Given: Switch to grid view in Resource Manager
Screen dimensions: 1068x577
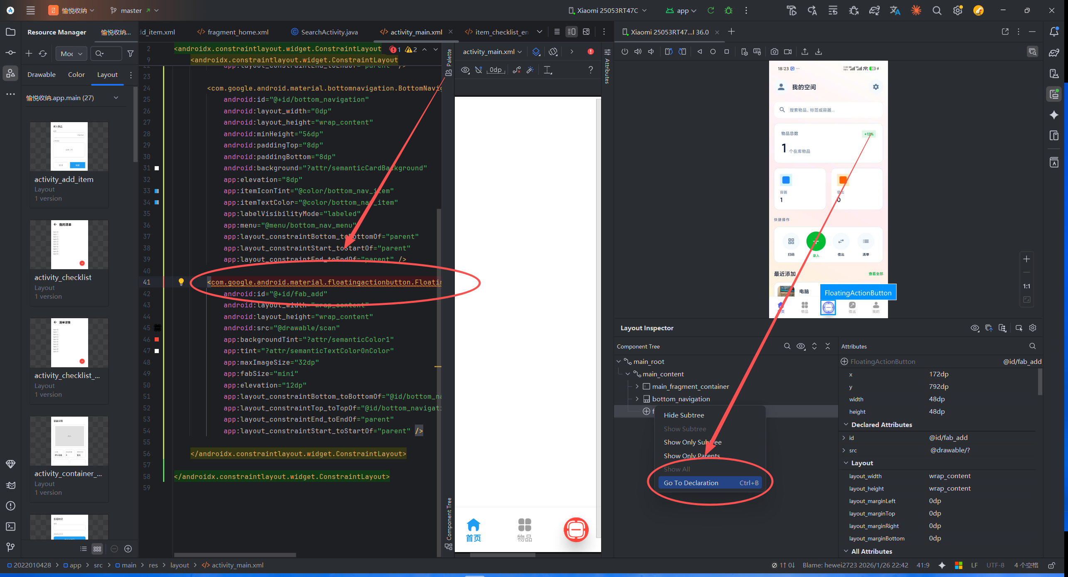Looking at the screenshot, I should pos(97,549).
